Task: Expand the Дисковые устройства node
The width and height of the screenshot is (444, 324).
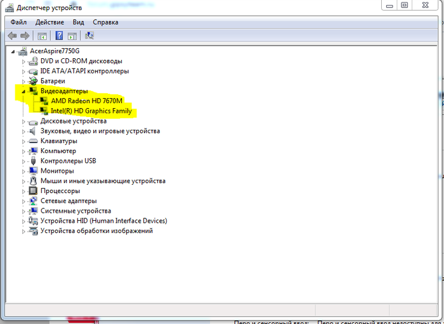Action: pos(24,121)
